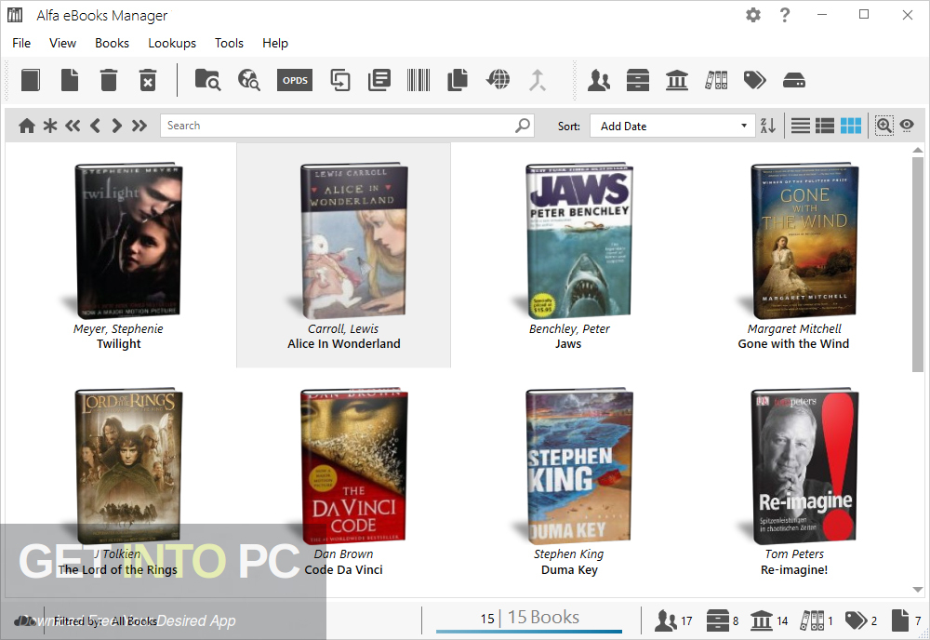Image resolution: width=930 pixels, height=640 pixels.
Task: Open the View menu
Action: click(x=62, y=44)
